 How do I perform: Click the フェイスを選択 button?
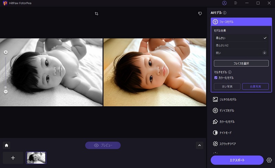pyautogui.click(x=241, y=63)
